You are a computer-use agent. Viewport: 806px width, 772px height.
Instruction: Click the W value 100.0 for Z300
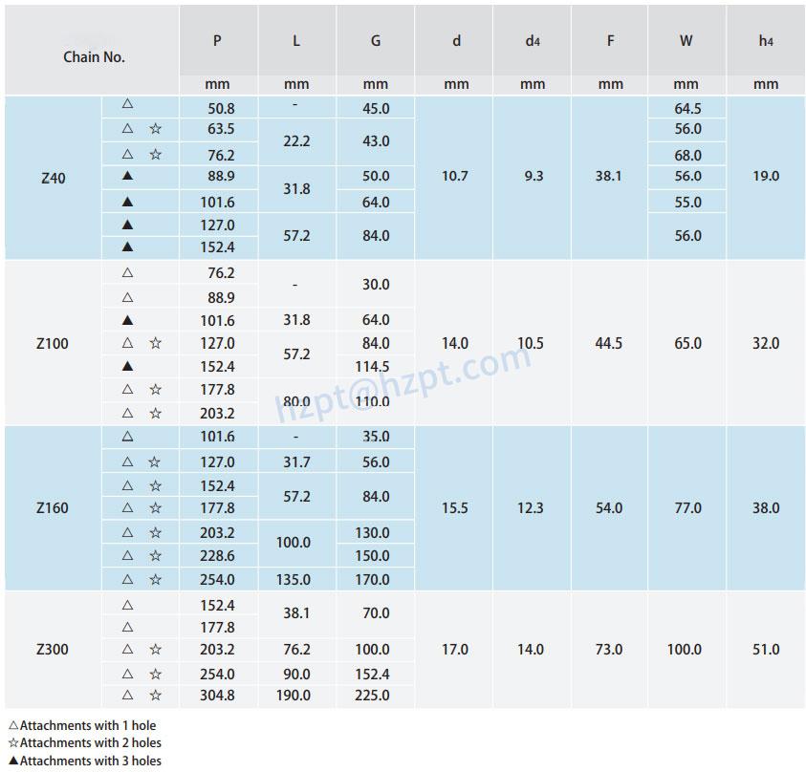pos(685,650)
